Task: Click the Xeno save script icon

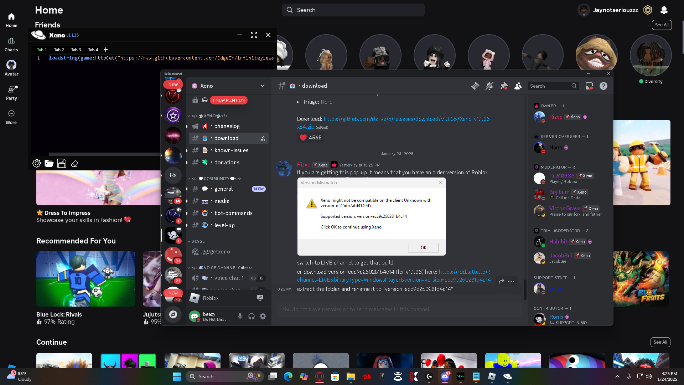Action: point(62,164)
